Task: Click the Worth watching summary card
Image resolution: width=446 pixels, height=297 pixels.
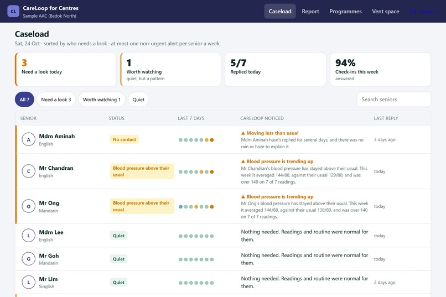Action: click(x=170, y=69)
